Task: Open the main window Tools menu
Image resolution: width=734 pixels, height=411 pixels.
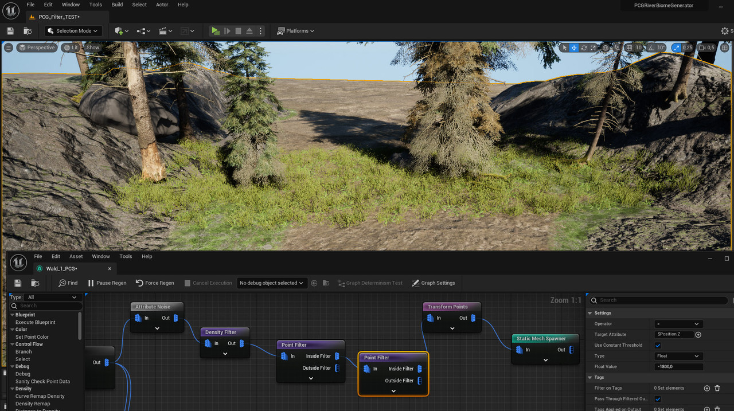Action: coord(96,5)
